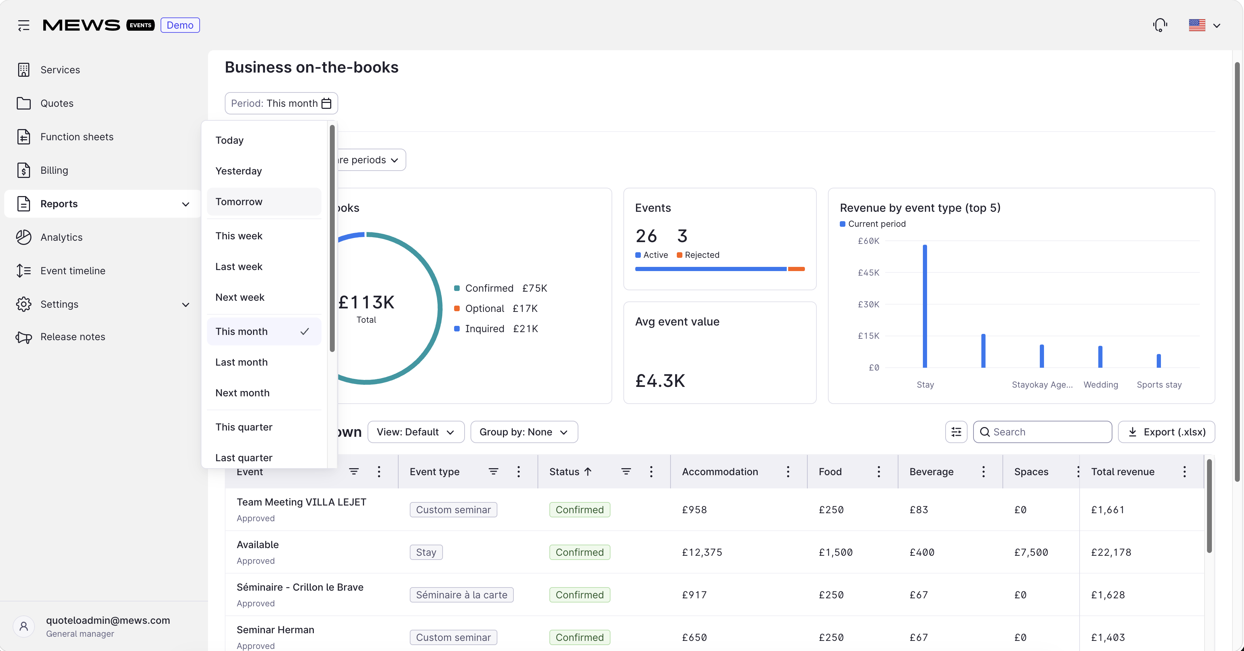
Task: Click the Export (.xlsx) button
Action: coord(1166,432)
